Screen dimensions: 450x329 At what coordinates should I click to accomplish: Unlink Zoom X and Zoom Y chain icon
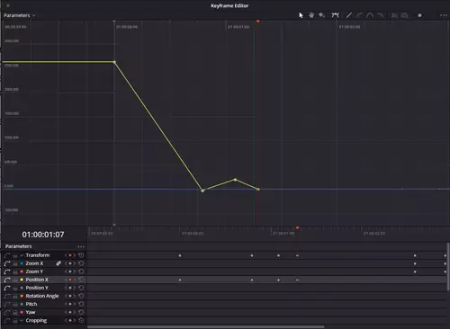tap(58, 263)
